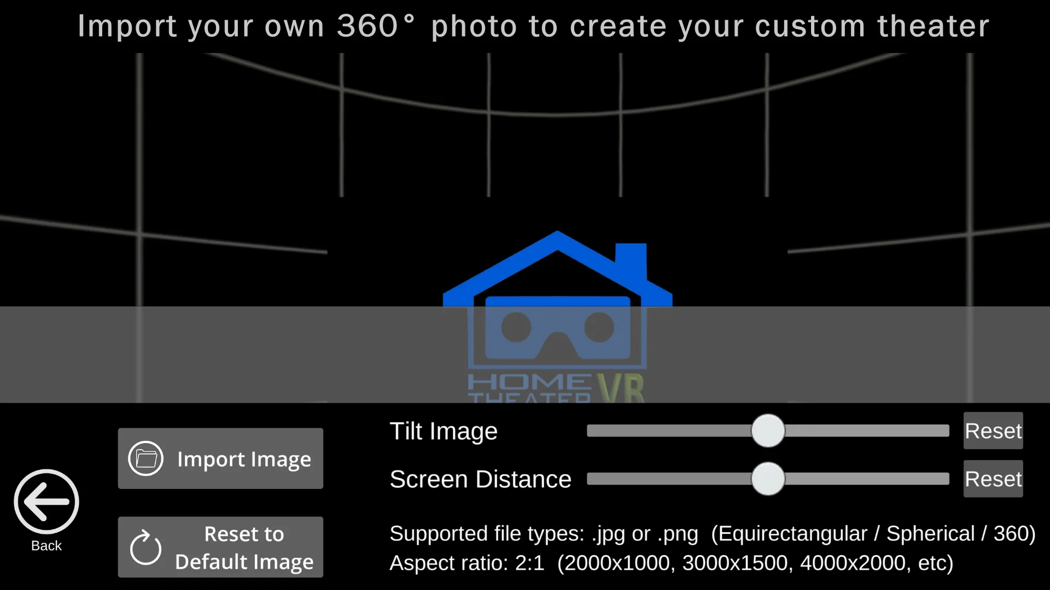Image resolution: width=1050 pixels, height=590 pixels.
Task: Toggle the Tilt Image reset control
Action: [x=993, y=430]
